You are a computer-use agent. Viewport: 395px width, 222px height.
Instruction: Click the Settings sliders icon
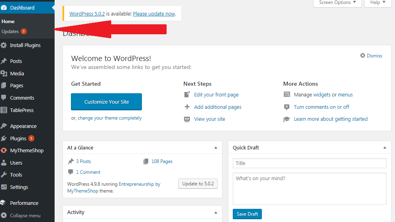click(x=4, y=187)
